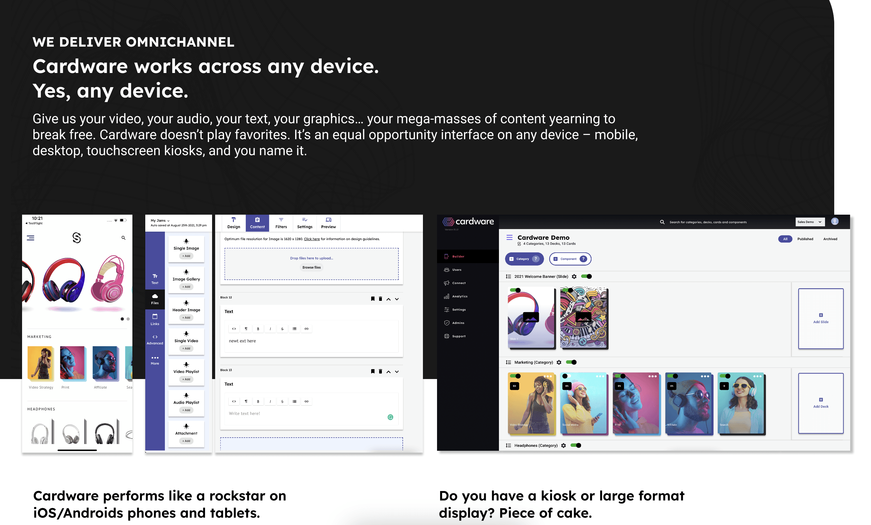Screen dimensions: 871x525
Task: Toggle the Marketing category switch
Action: tap(571, 362)
